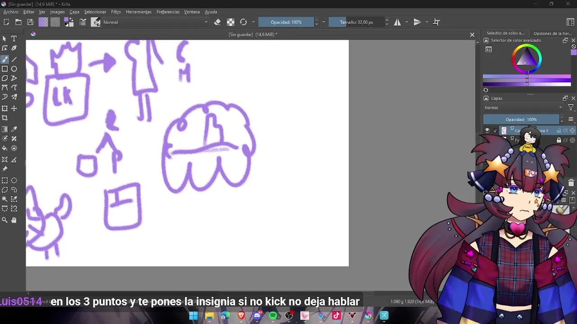Open the brush editor settings icon
The image size is (577, 324).
click(83, 22)
